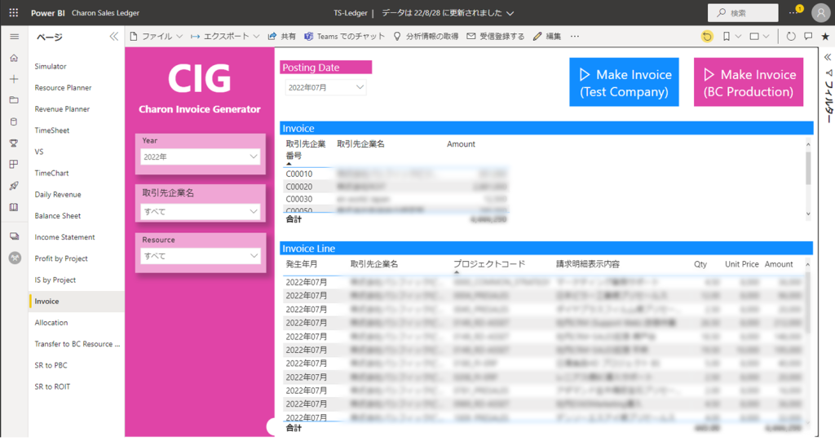Open the comments speech bubble icon
Screen dimensions: 835x441
pyautogui.click(x=808, y=36)
